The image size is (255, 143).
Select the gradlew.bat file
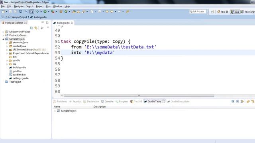click(19, 75)
